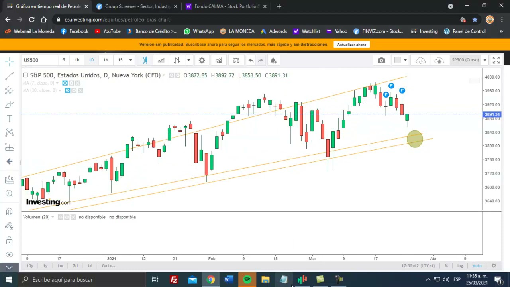This screenshot has height=287, width=510.
Task: Toggle lock all drawing tools
Action: [x=10, y=240]
